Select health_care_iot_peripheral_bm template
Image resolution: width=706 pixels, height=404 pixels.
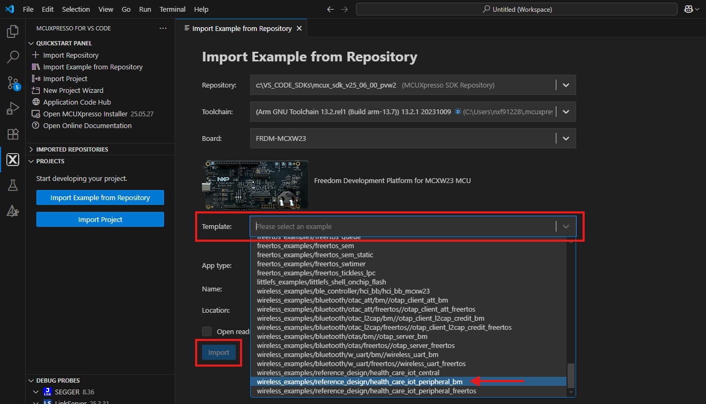[359, 382]
